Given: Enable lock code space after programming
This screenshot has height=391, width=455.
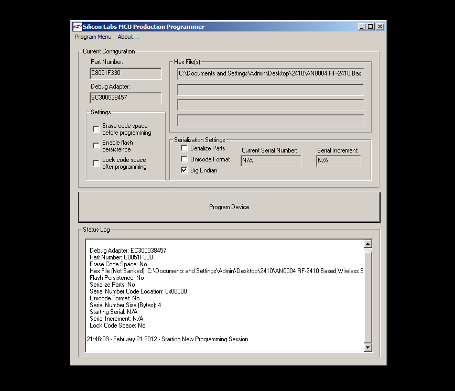Looking at the screenshot, I should (96, 163).
